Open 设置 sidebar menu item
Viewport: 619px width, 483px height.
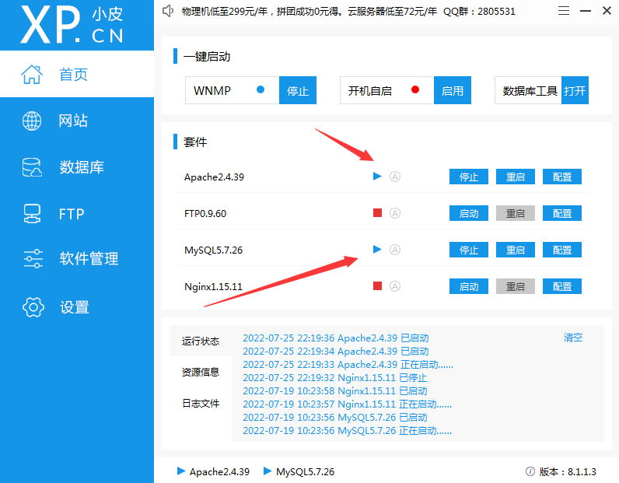77,307
